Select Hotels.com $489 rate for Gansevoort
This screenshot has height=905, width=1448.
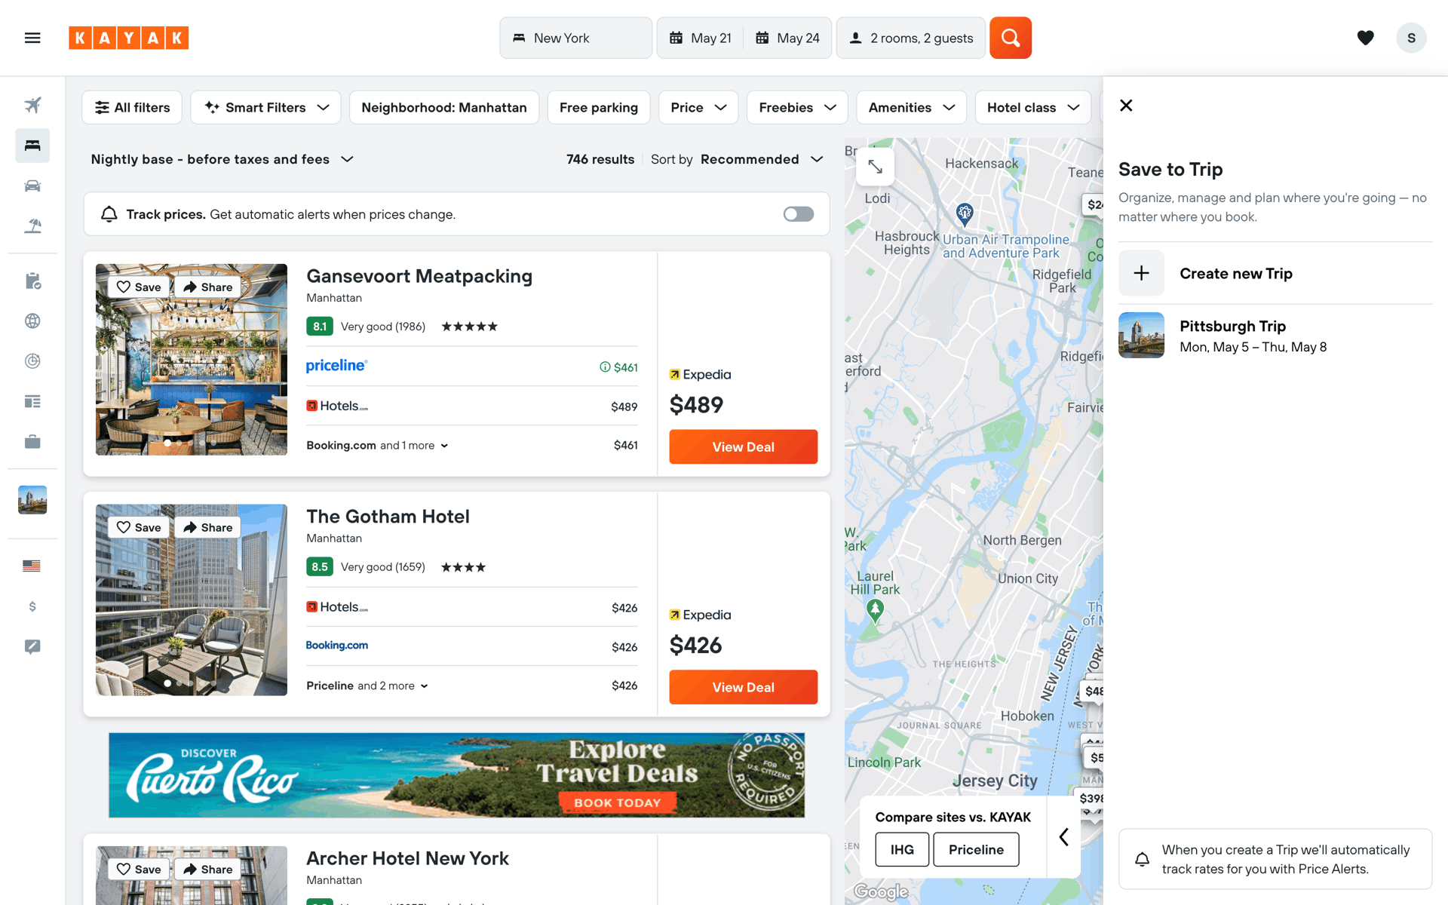pyautogui.click(x=472, y=406)
